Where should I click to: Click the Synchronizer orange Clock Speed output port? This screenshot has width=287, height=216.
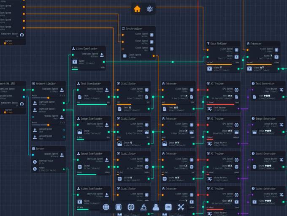pos(154,56)
